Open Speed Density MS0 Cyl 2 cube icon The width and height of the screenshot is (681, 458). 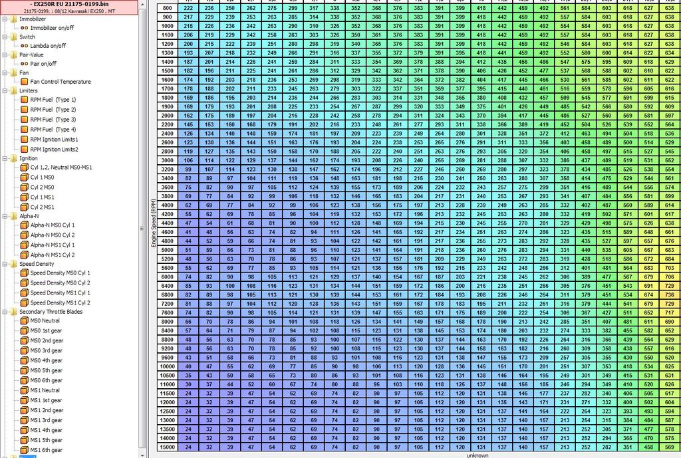pyautogui.click(x=25, y=283)
